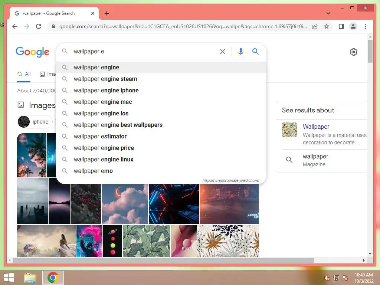Open the taskbar clock showing 10:49 AM
The height and width of the screenshot is (285, 380).
(364, 278)
